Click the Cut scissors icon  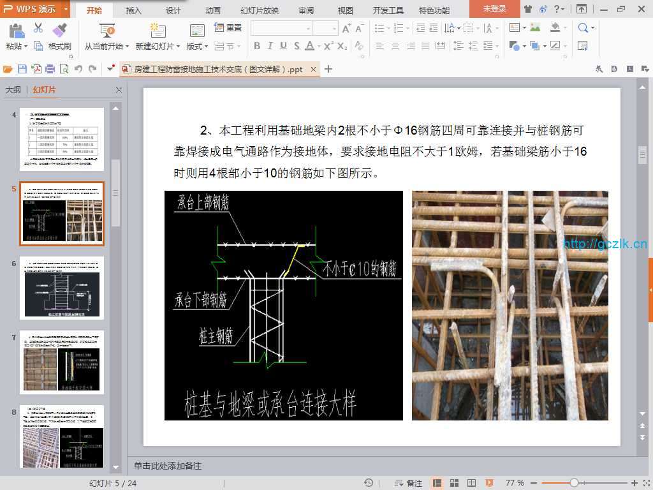coord(38,28)
